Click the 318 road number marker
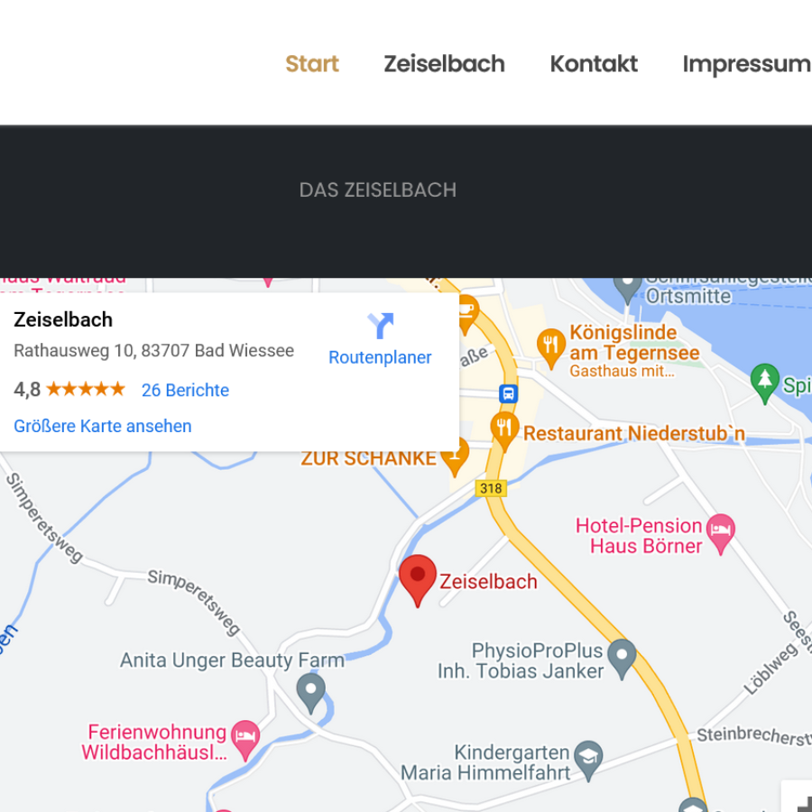The height and width of the screenshot is (812, 812). (x=491, y=488)
